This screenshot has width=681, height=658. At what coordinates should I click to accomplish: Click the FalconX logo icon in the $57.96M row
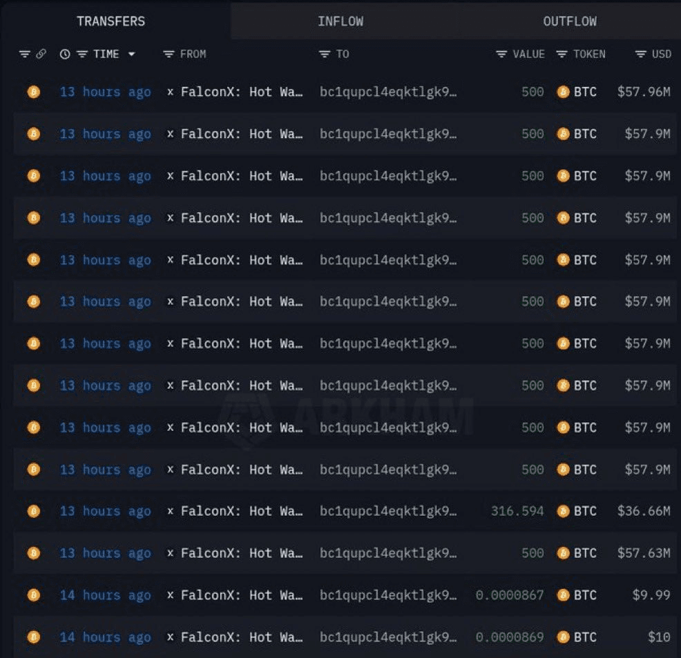[170, 92]
